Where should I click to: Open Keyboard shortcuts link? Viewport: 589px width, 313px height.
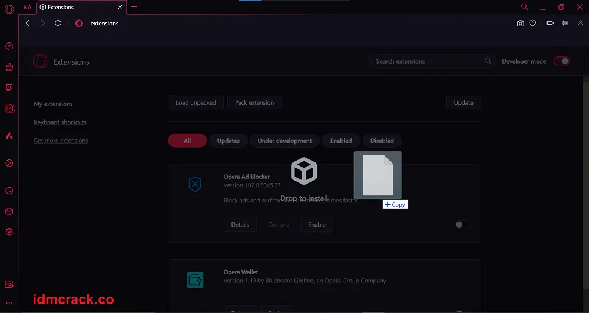(x=60, y=122)
